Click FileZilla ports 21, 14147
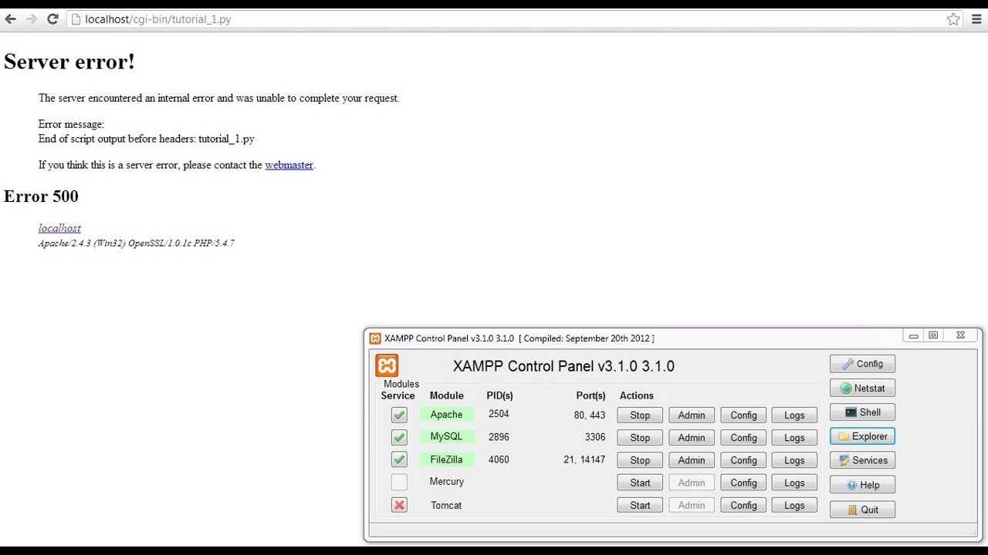This screenshot has width=988, height=555. click(584, 459)
